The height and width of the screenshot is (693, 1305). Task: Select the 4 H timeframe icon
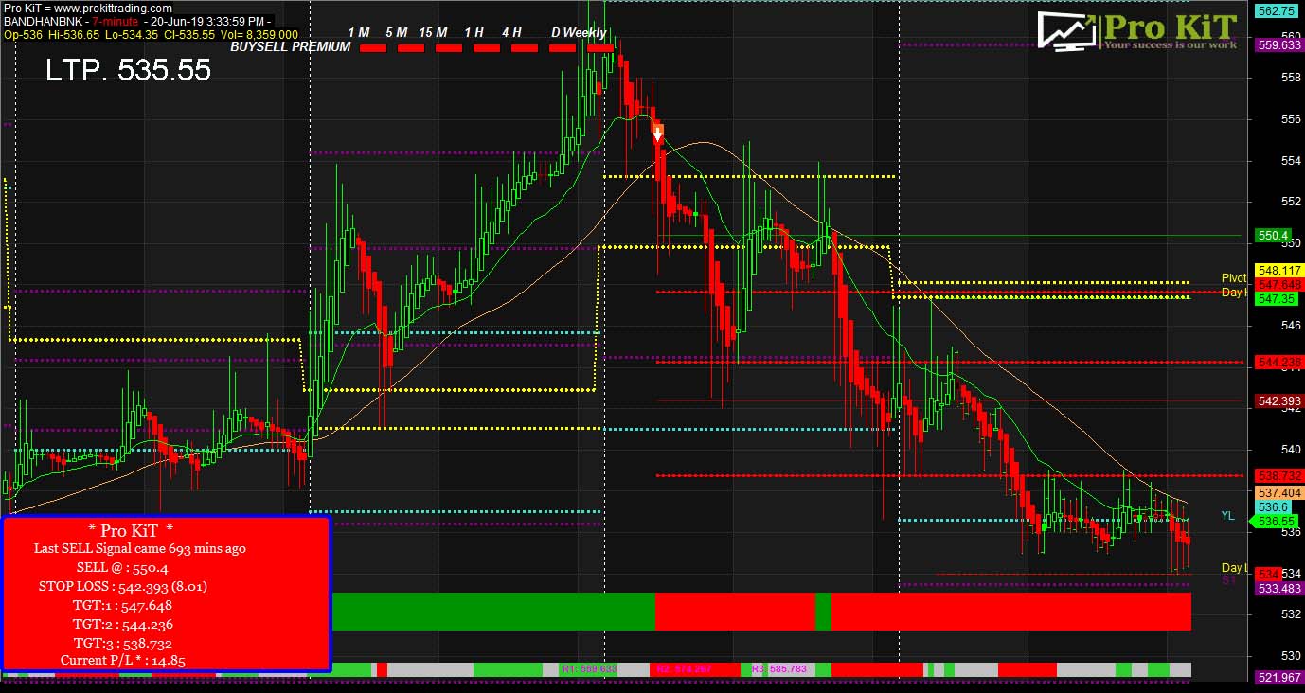(511, 31)
